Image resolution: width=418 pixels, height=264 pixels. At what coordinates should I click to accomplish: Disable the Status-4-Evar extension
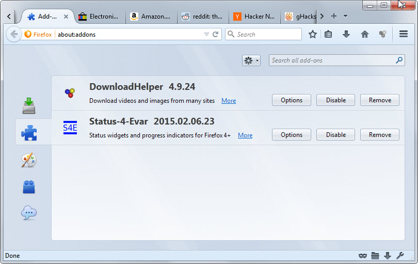[x=335, y=135]
